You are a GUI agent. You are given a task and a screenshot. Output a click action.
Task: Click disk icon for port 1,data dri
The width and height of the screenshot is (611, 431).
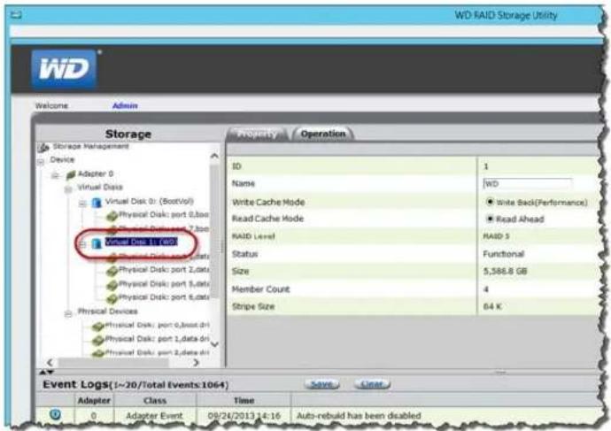point(98,340)
